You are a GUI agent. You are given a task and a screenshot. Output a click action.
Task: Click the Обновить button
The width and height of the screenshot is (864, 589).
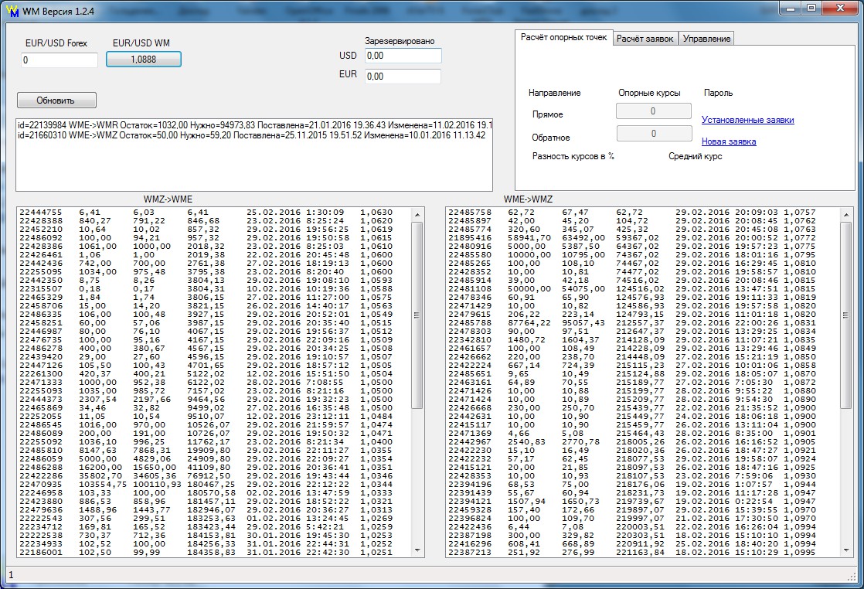click(x=56, y=100)
